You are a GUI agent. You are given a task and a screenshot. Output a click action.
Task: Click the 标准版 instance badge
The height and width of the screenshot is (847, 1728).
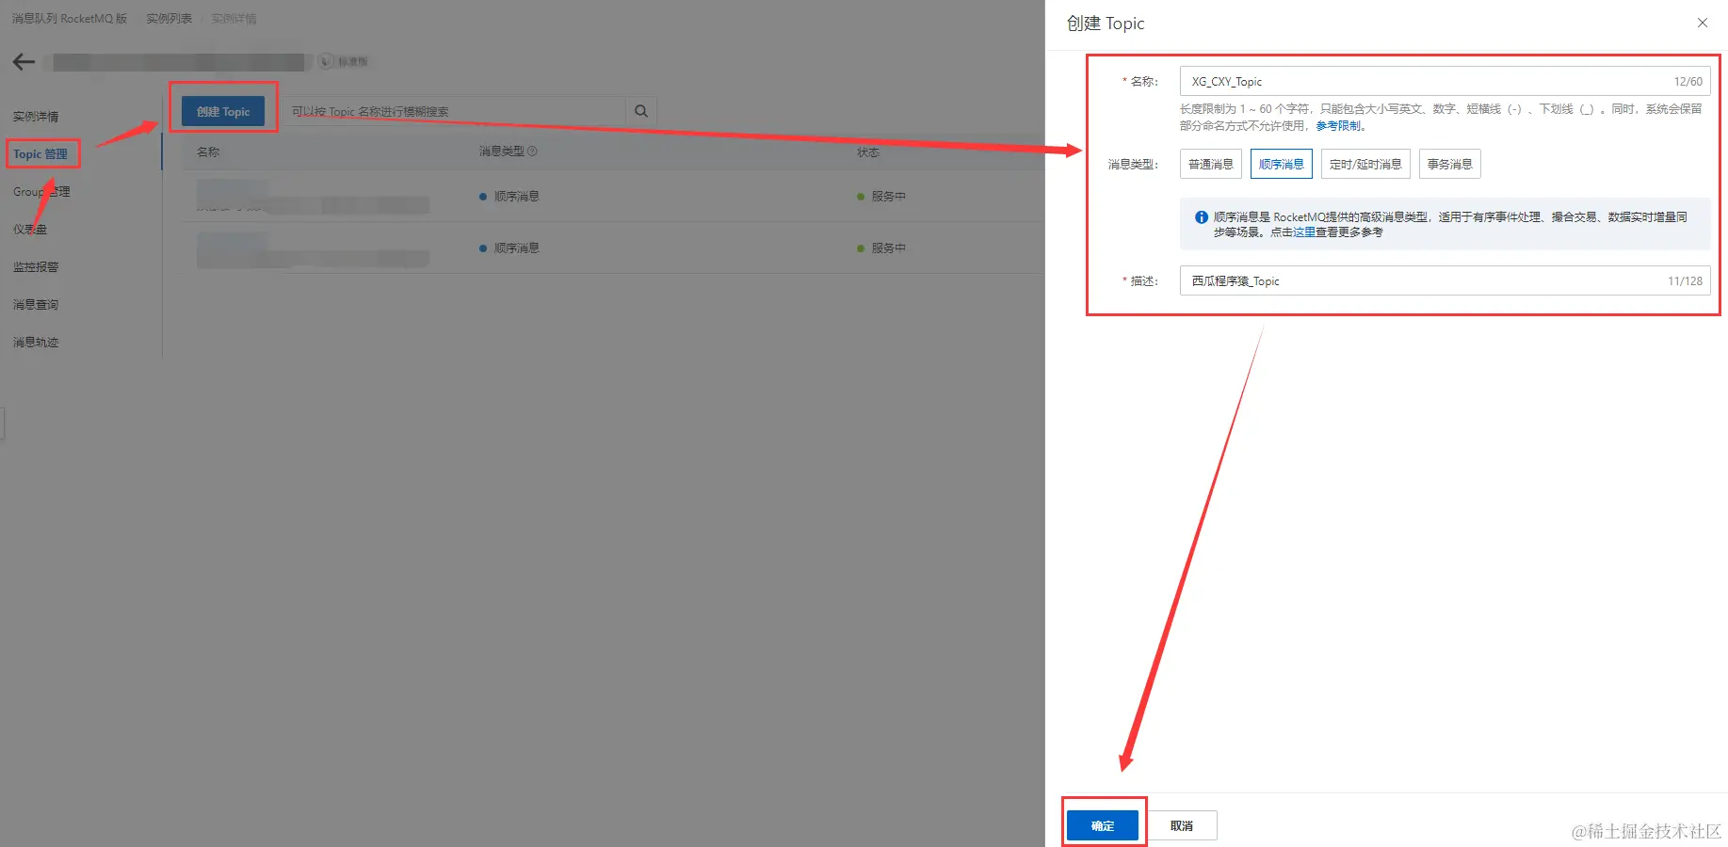344,61
